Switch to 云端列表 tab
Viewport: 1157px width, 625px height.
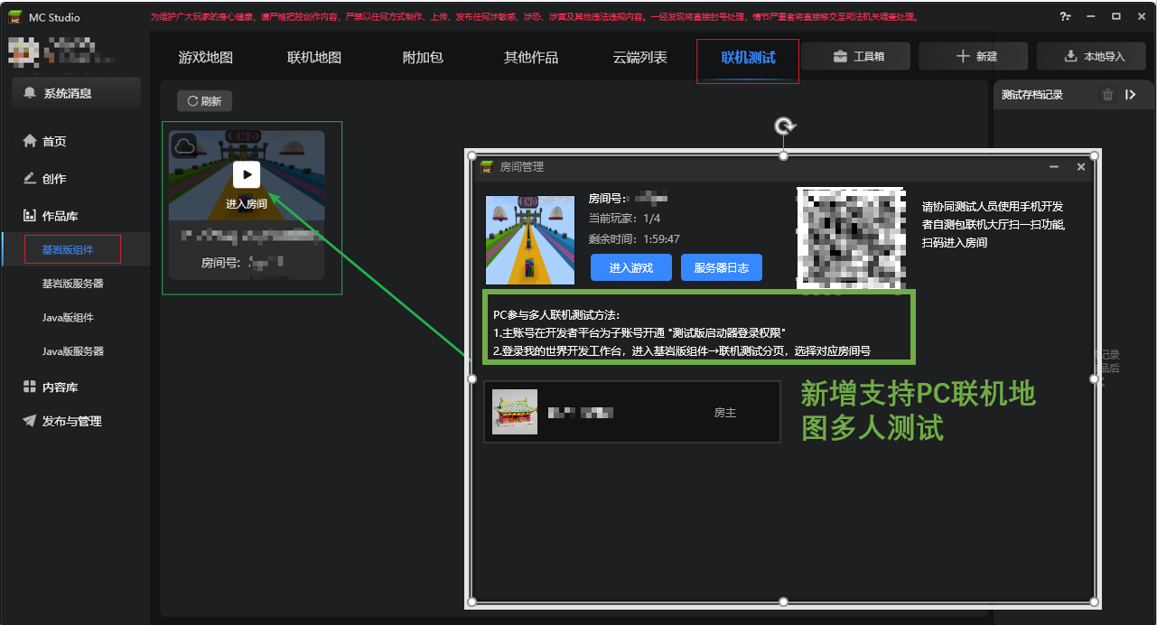tap(639, 57)
